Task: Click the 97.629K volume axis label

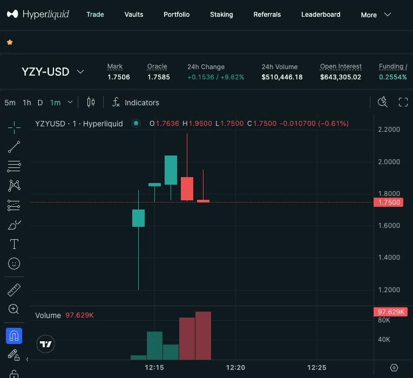Action: click(x=391, y=312)
